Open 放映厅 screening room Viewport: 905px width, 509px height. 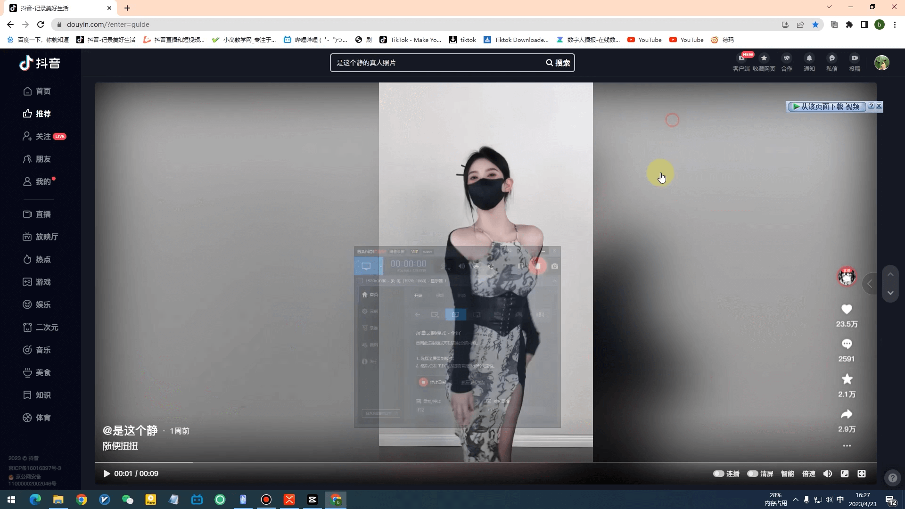(41, 237)
